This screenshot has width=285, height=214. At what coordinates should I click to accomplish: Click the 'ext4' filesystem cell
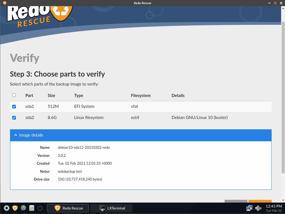point(135,118)
